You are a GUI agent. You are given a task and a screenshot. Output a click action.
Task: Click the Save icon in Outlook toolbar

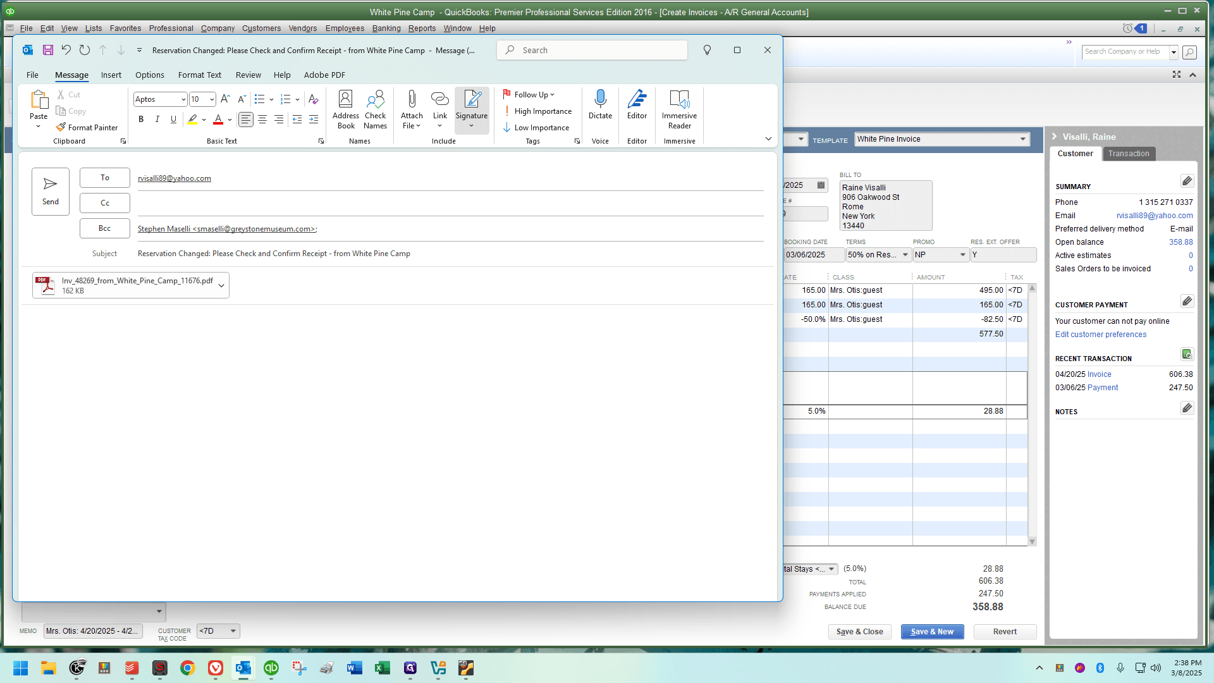coord(48,50)
